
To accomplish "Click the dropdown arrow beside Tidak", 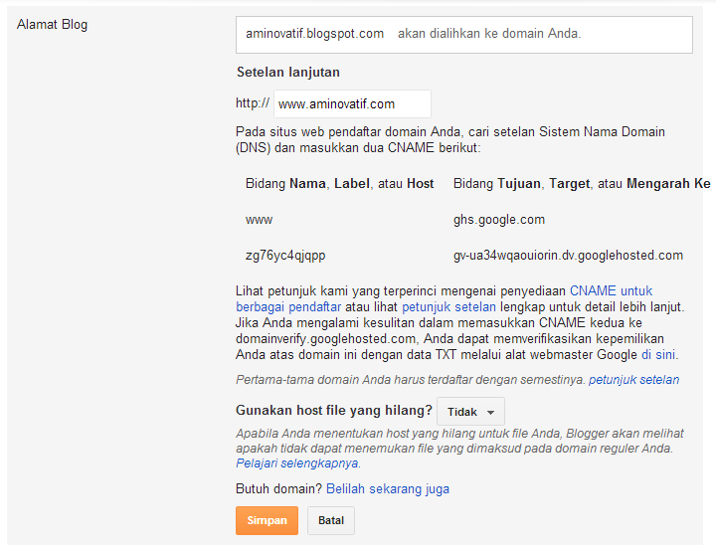I will click(490, 413).
